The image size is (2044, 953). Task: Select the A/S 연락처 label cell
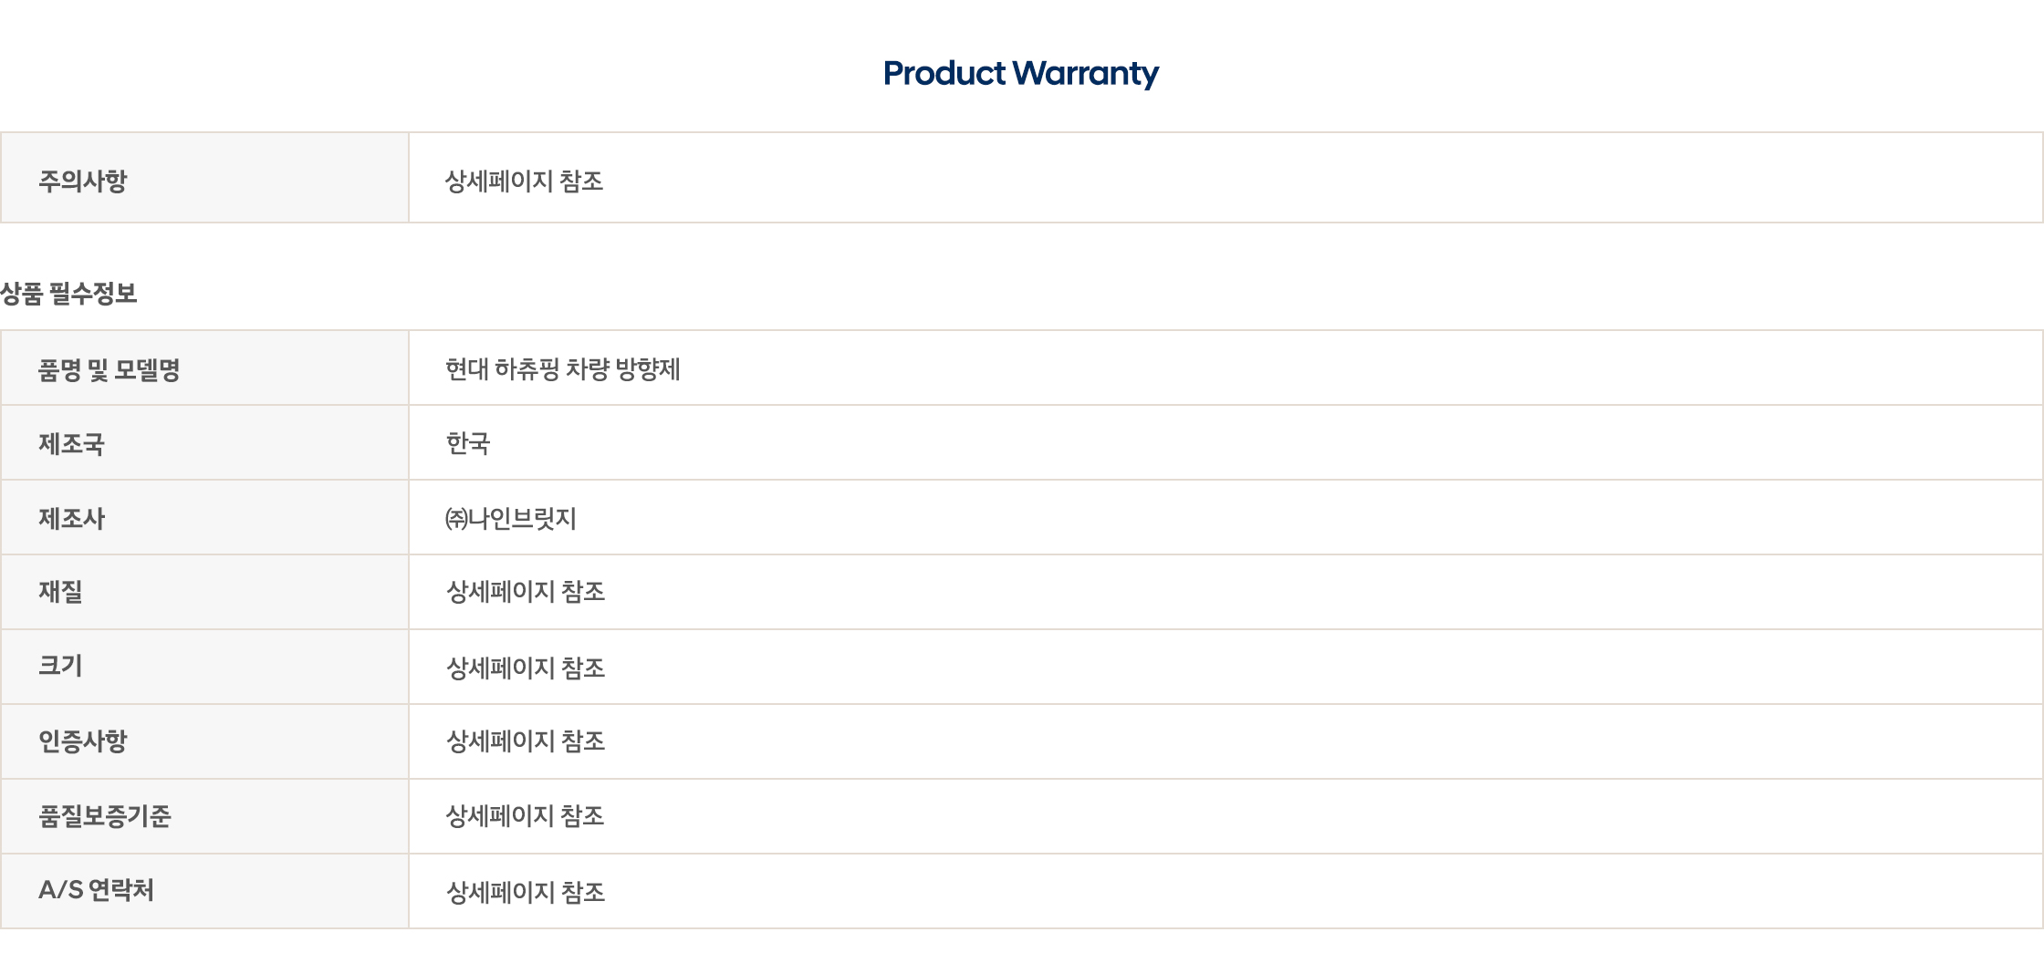[205, 891]
